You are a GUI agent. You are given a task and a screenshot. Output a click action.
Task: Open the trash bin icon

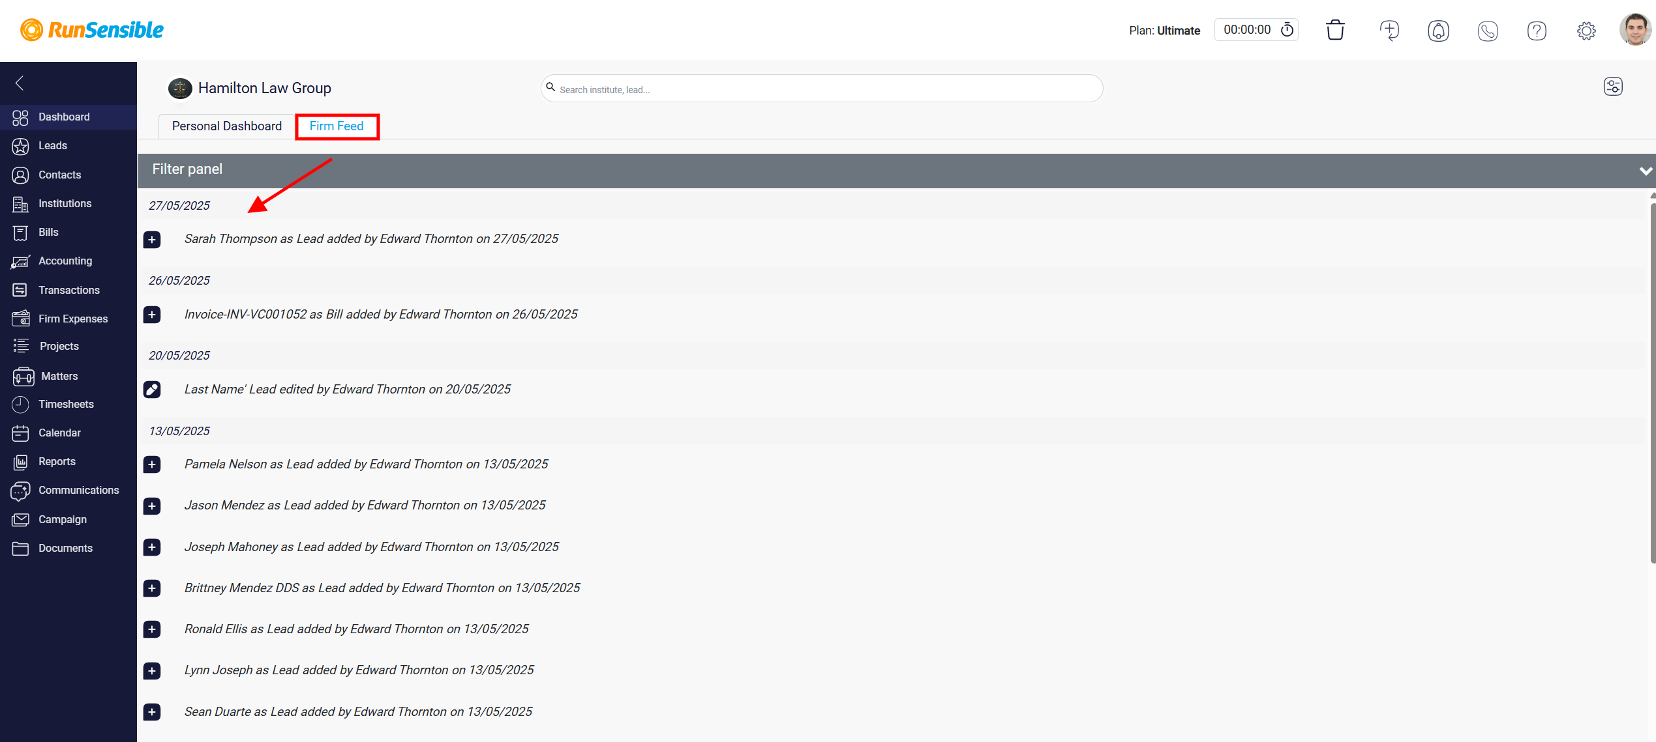click(1335, 30)
